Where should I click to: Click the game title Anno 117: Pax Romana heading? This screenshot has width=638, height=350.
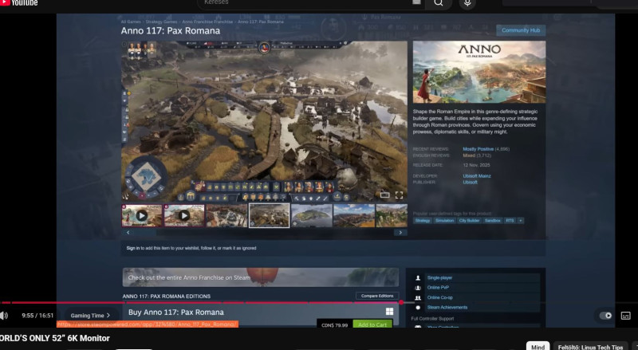[171, 30]
